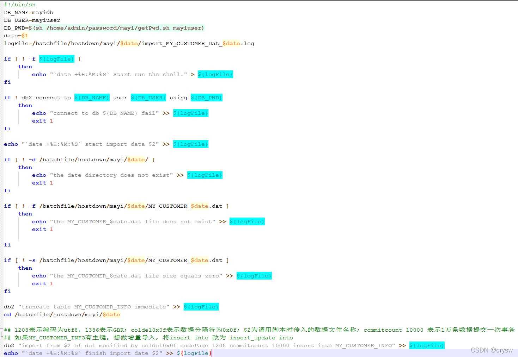Click ${logFile} at the cursor on last line
This screenshot has height=357, width=518.
click(x=194, y=353)
